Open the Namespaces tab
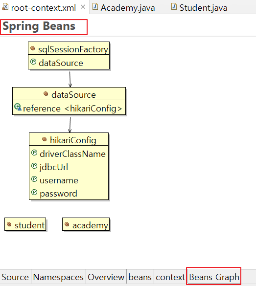The width and height of the screenshot is (256, 286). point(58,277)
